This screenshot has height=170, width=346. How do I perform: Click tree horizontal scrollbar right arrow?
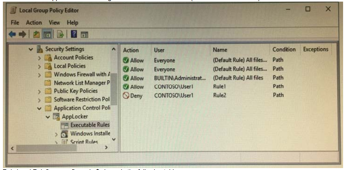(x=106, y=147)
